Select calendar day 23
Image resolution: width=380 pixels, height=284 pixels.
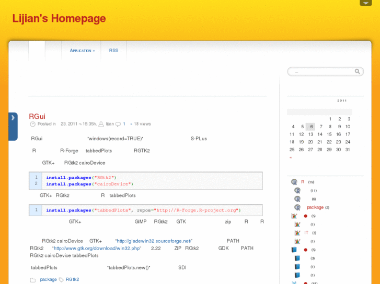(x=338, y=142)
